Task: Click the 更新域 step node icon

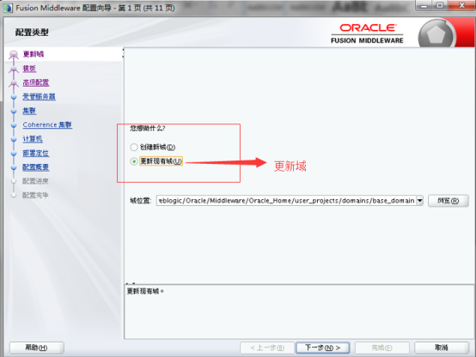Action: point(14,54)
